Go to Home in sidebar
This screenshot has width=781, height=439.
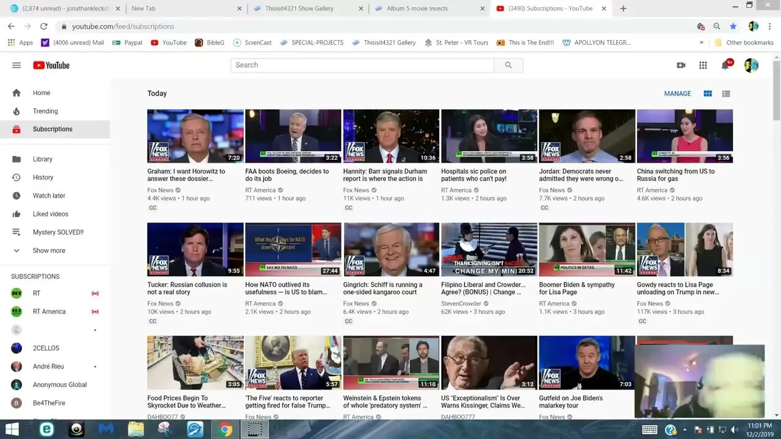[55, 93]
